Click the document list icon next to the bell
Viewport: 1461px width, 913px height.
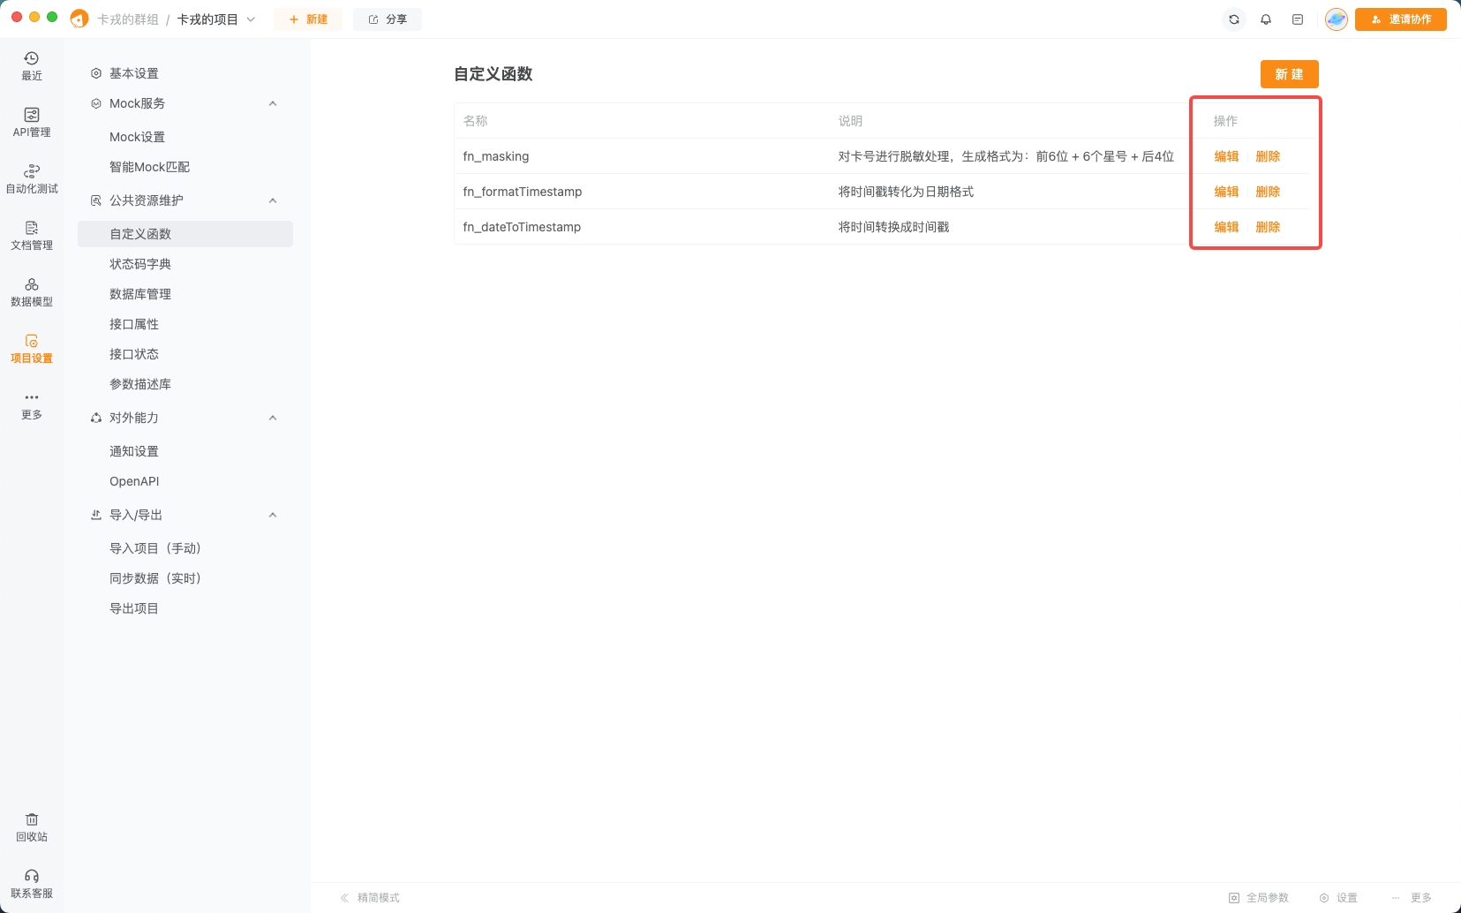tap(1298, 19)
